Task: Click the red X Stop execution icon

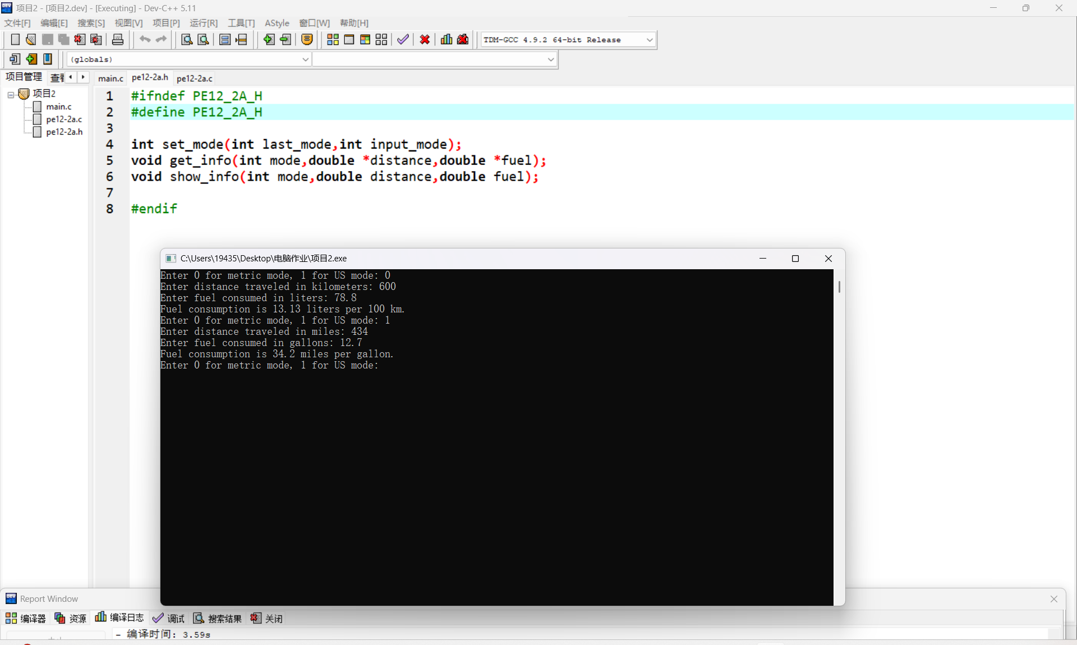Action: click(x=425, y=39)
